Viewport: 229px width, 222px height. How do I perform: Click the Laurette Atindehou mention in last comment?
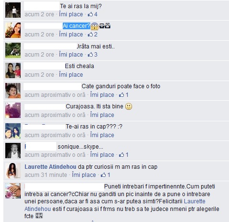point(115,205)
